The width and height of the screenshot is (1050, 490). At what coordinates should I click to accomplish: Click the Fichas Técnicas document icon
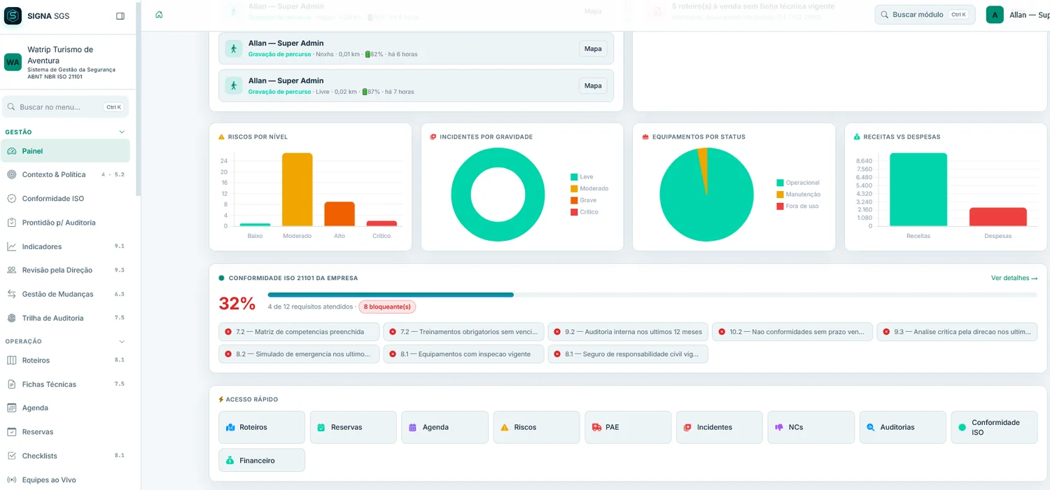tap(12, 384)
